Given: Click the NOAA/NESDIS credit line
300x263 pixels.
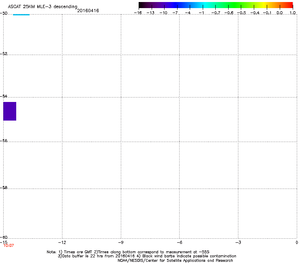Looking at the screenshot, I should coord(175,261).
